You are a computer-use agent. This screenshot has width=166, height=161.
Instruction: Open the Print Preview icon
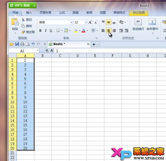tap(28, 44)
